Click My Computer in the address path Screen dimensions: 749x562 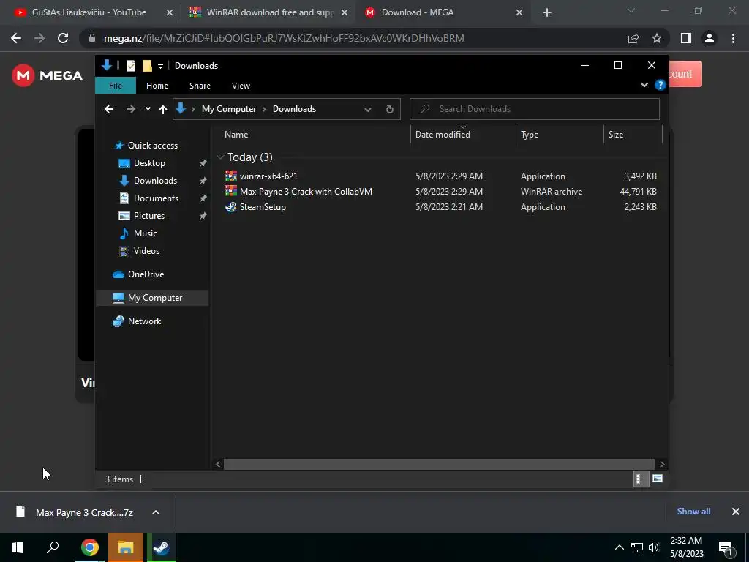229,109
